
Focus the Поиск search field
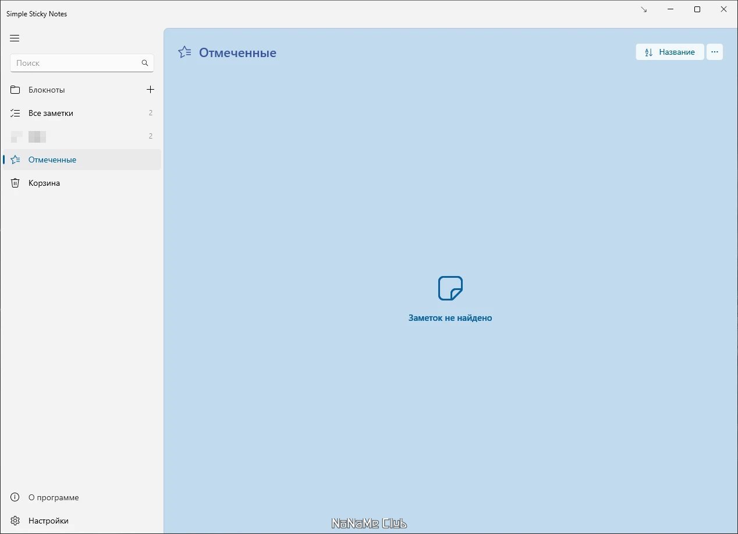point(82,63)
